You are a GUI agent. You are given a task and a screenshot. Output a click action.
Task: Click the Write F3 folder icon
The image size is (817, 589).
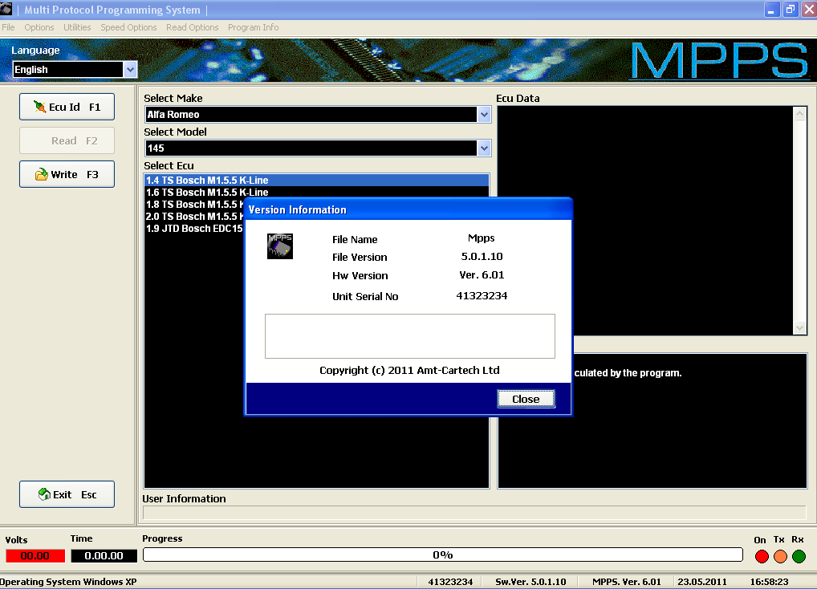click(41, 174)
